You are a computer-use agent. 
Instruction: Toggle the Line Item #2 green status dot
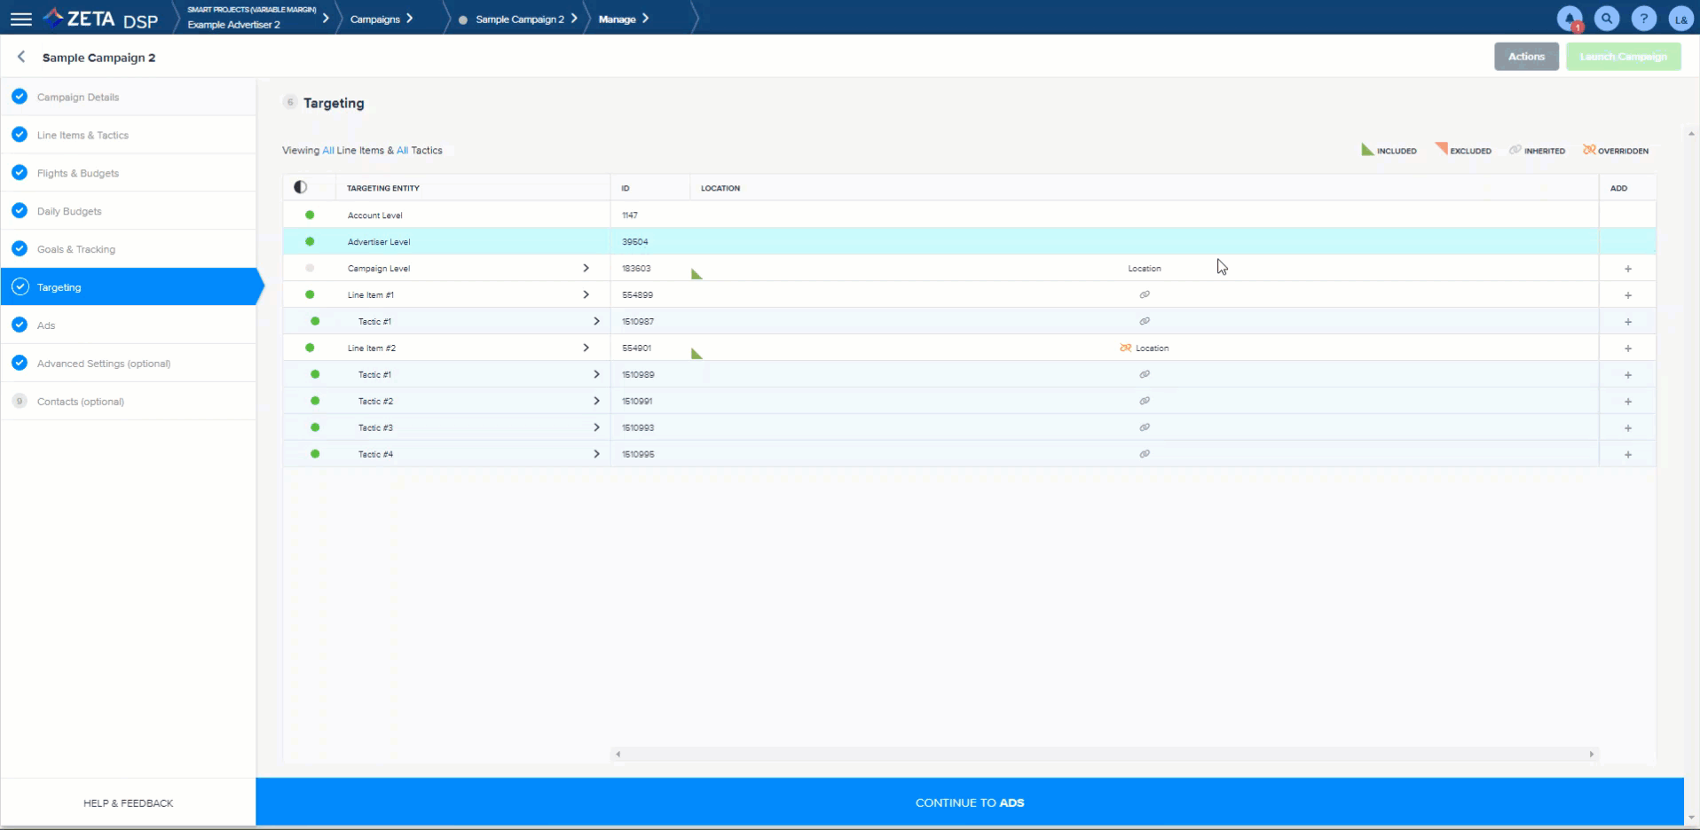point(310,348)
